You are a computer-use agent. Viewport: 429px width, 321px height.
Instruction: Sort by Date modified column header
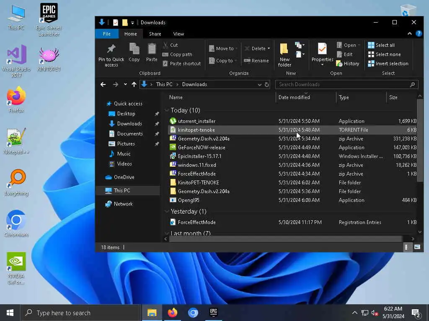[306, 97]
